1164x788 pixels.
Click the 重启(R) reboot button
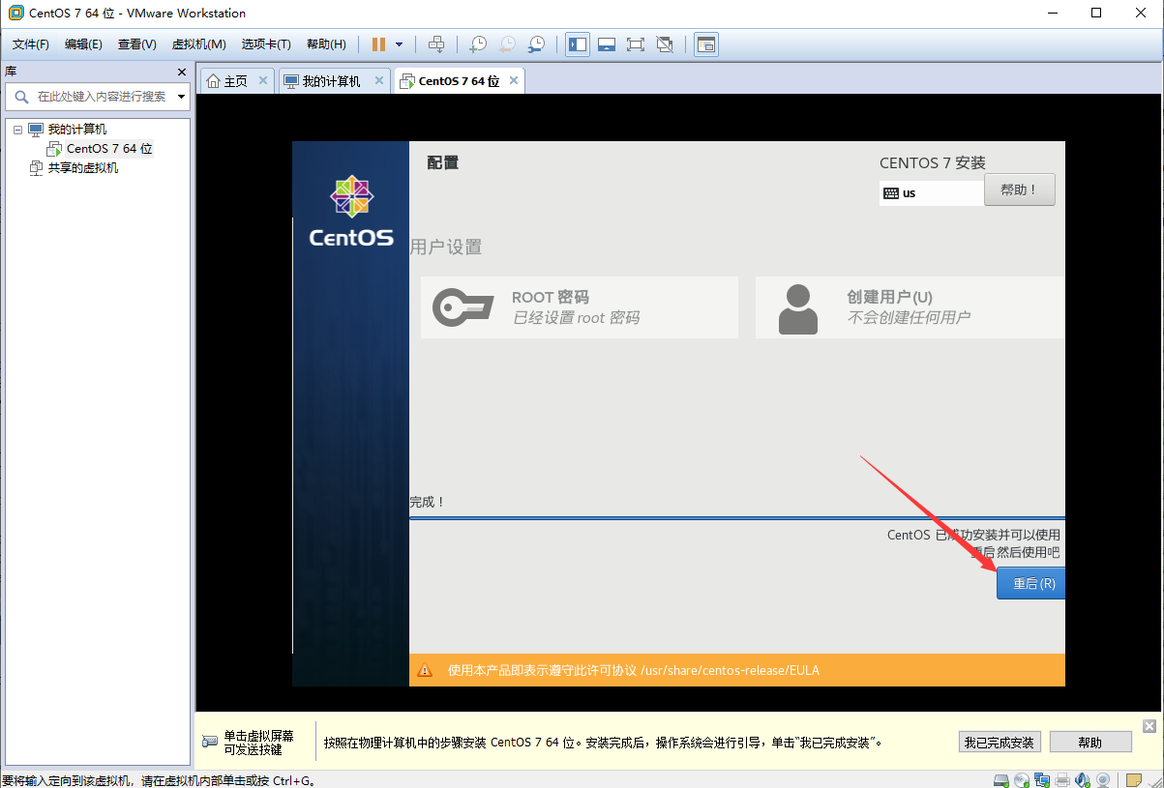tap(1031, 584)
